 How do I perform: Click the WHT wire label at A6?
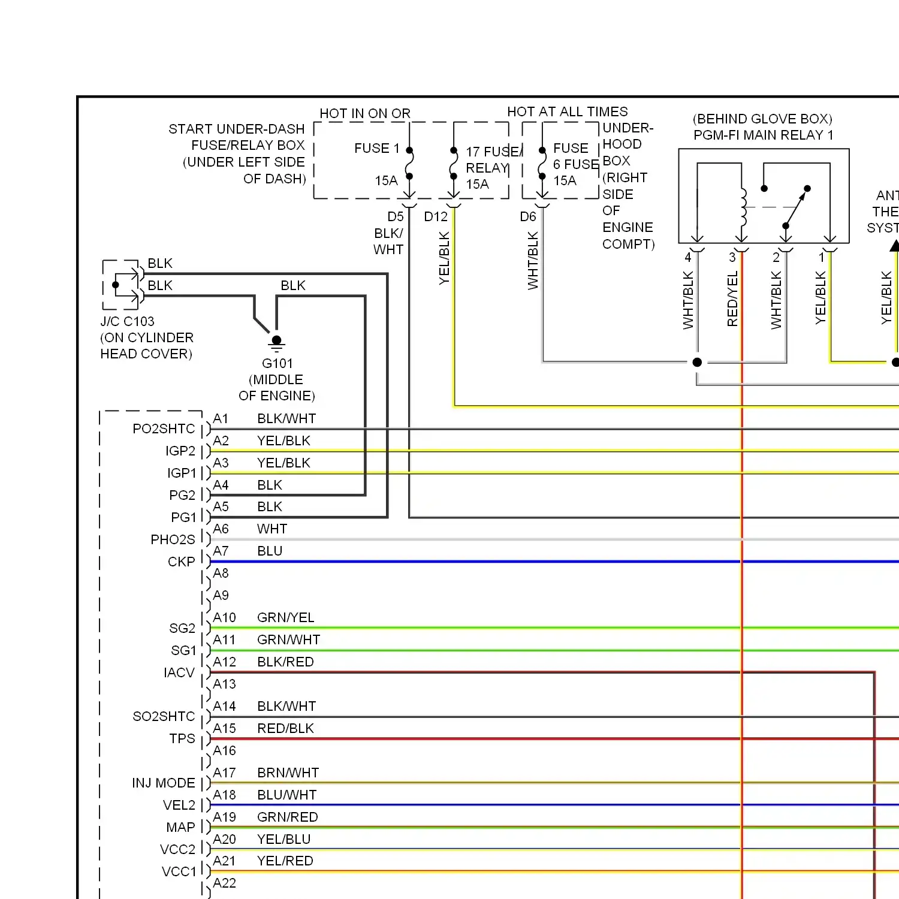coord(272,529)
